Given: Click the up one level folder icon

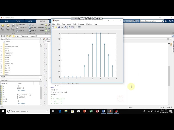Looking at the screenshot, I should [7, 36].
